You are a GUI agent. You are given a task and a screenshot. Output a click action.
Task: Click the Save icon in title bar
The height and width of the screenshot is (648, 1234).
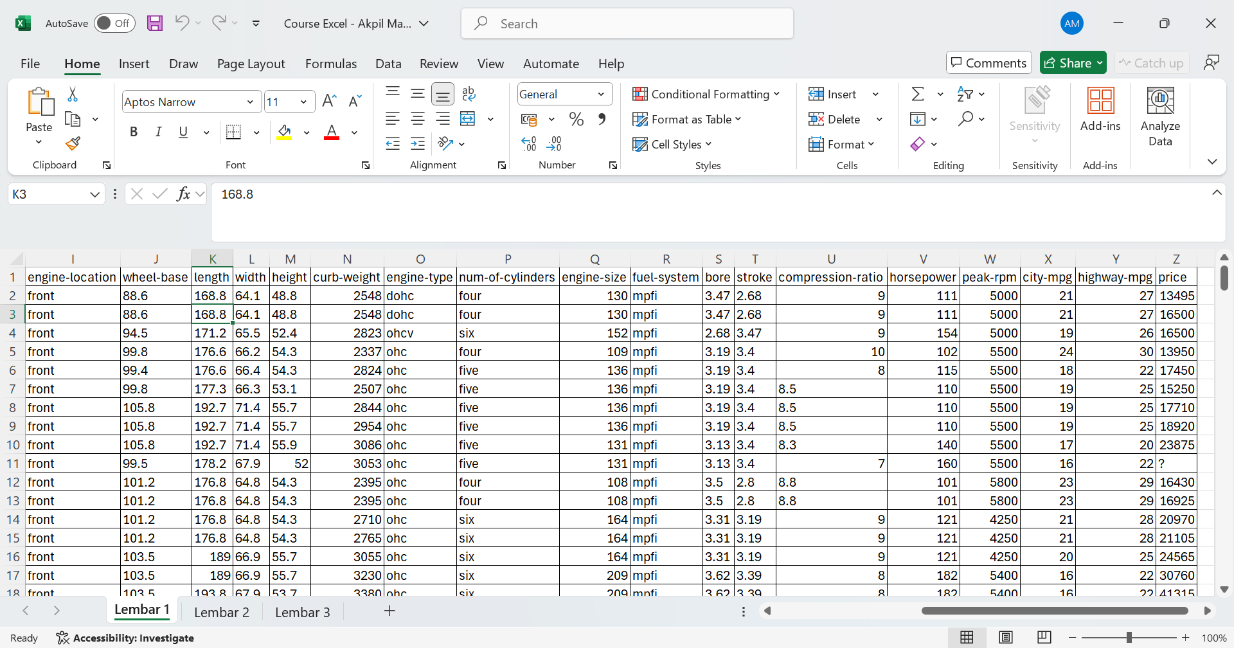[x=155, y=23]
